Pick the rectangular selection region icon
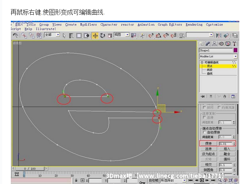 (79, 36)
